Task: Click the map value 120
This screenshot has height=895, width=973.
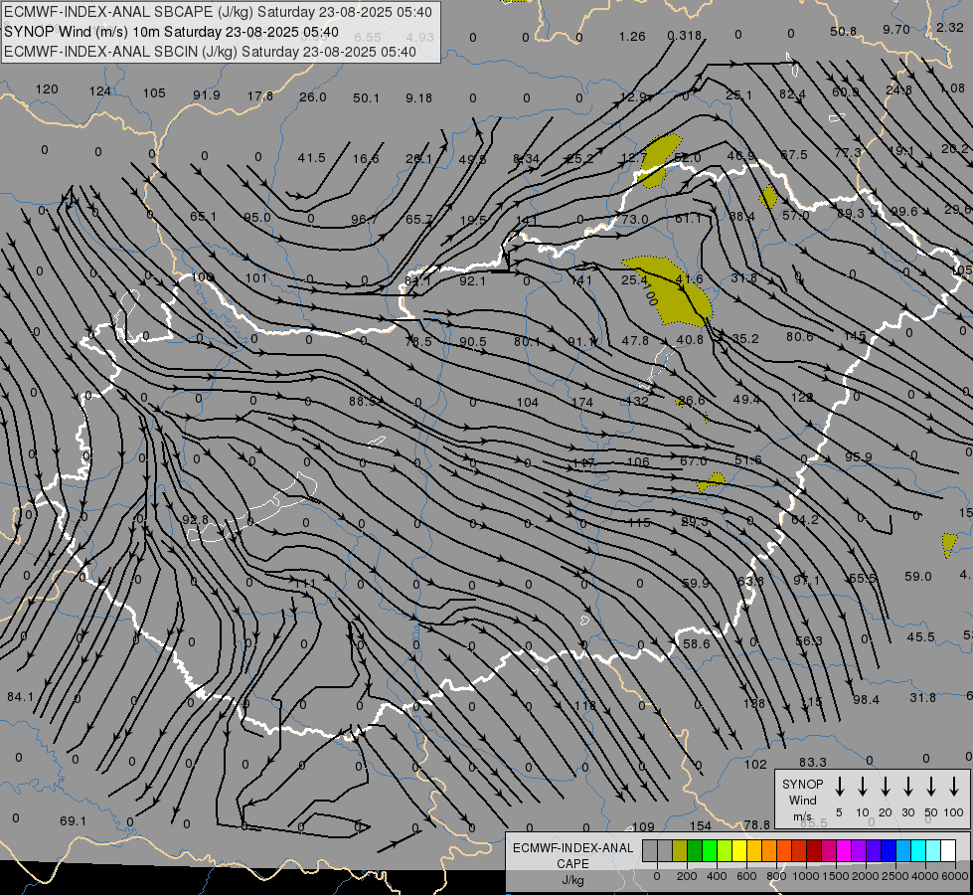Action: point(47,89)
